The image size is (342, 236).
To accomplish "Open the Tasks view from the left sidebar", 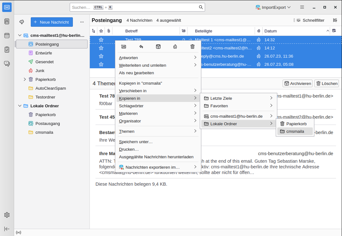I will pos(7,49).
